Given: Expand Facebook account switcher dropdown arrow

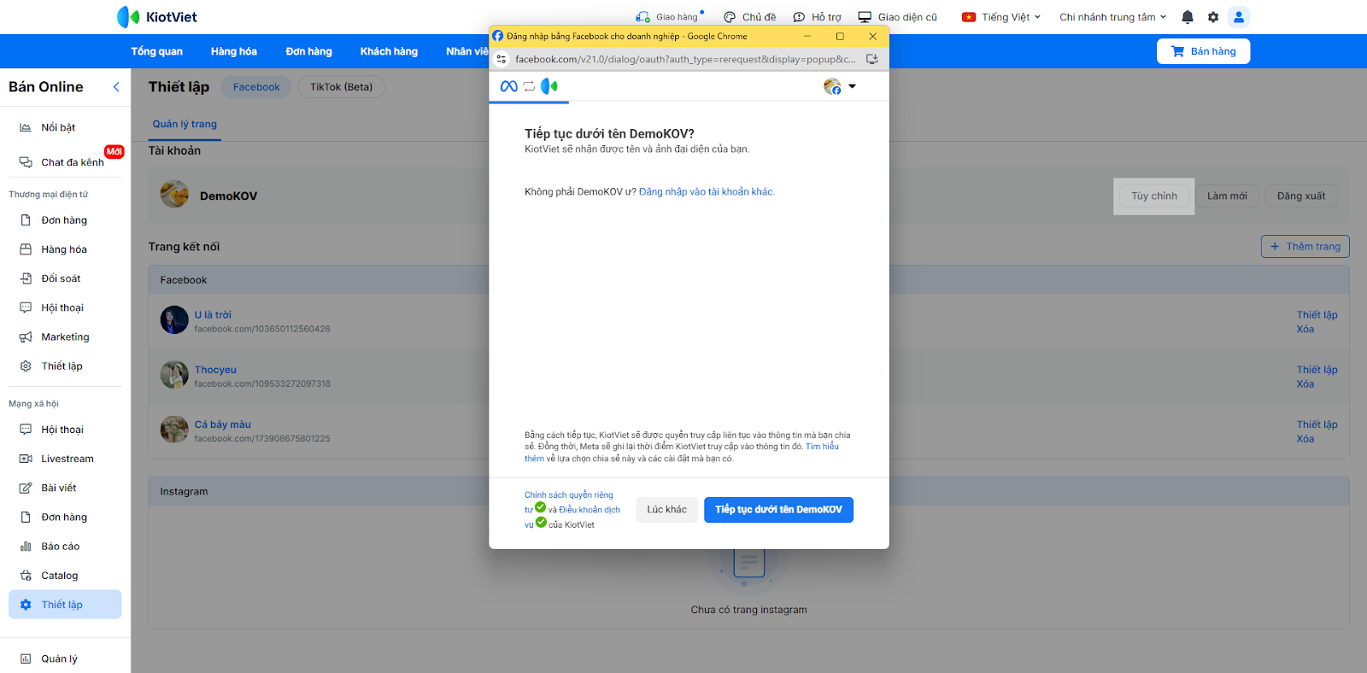Looking at the screenshot, I should tap(852, 86).
